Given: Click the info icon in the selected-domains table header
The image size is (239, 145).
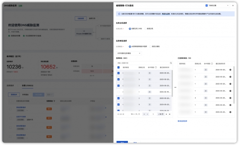Looking at the screenshot, I should (212, 64).
